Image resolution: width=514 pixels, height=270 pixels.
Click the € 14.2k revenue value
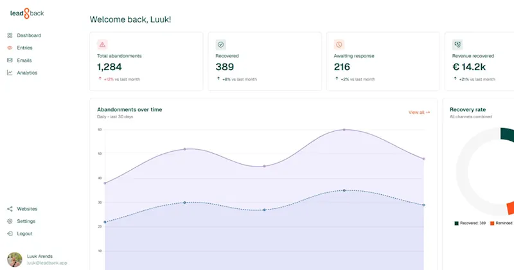469,67
